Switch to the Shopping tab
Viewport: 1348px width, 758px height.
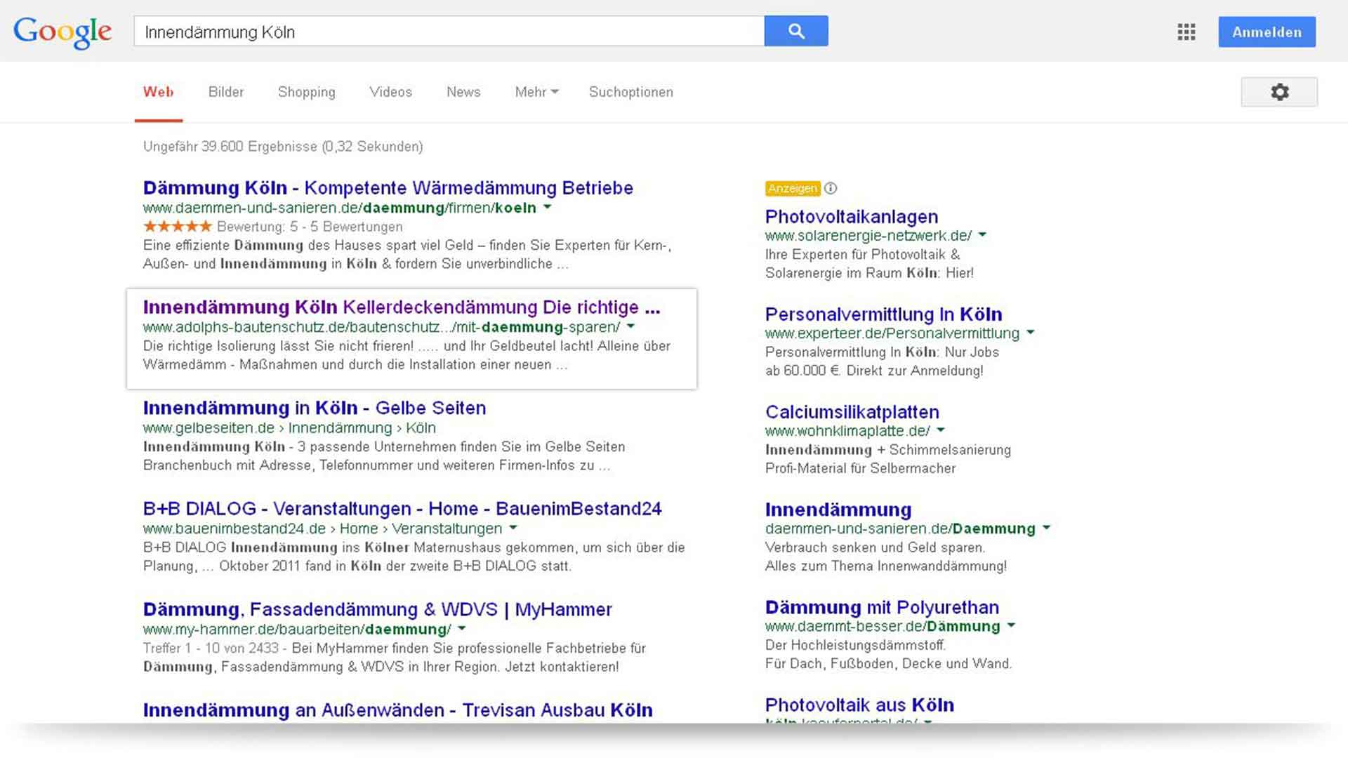pyautogui.click(x=307, y=92)
